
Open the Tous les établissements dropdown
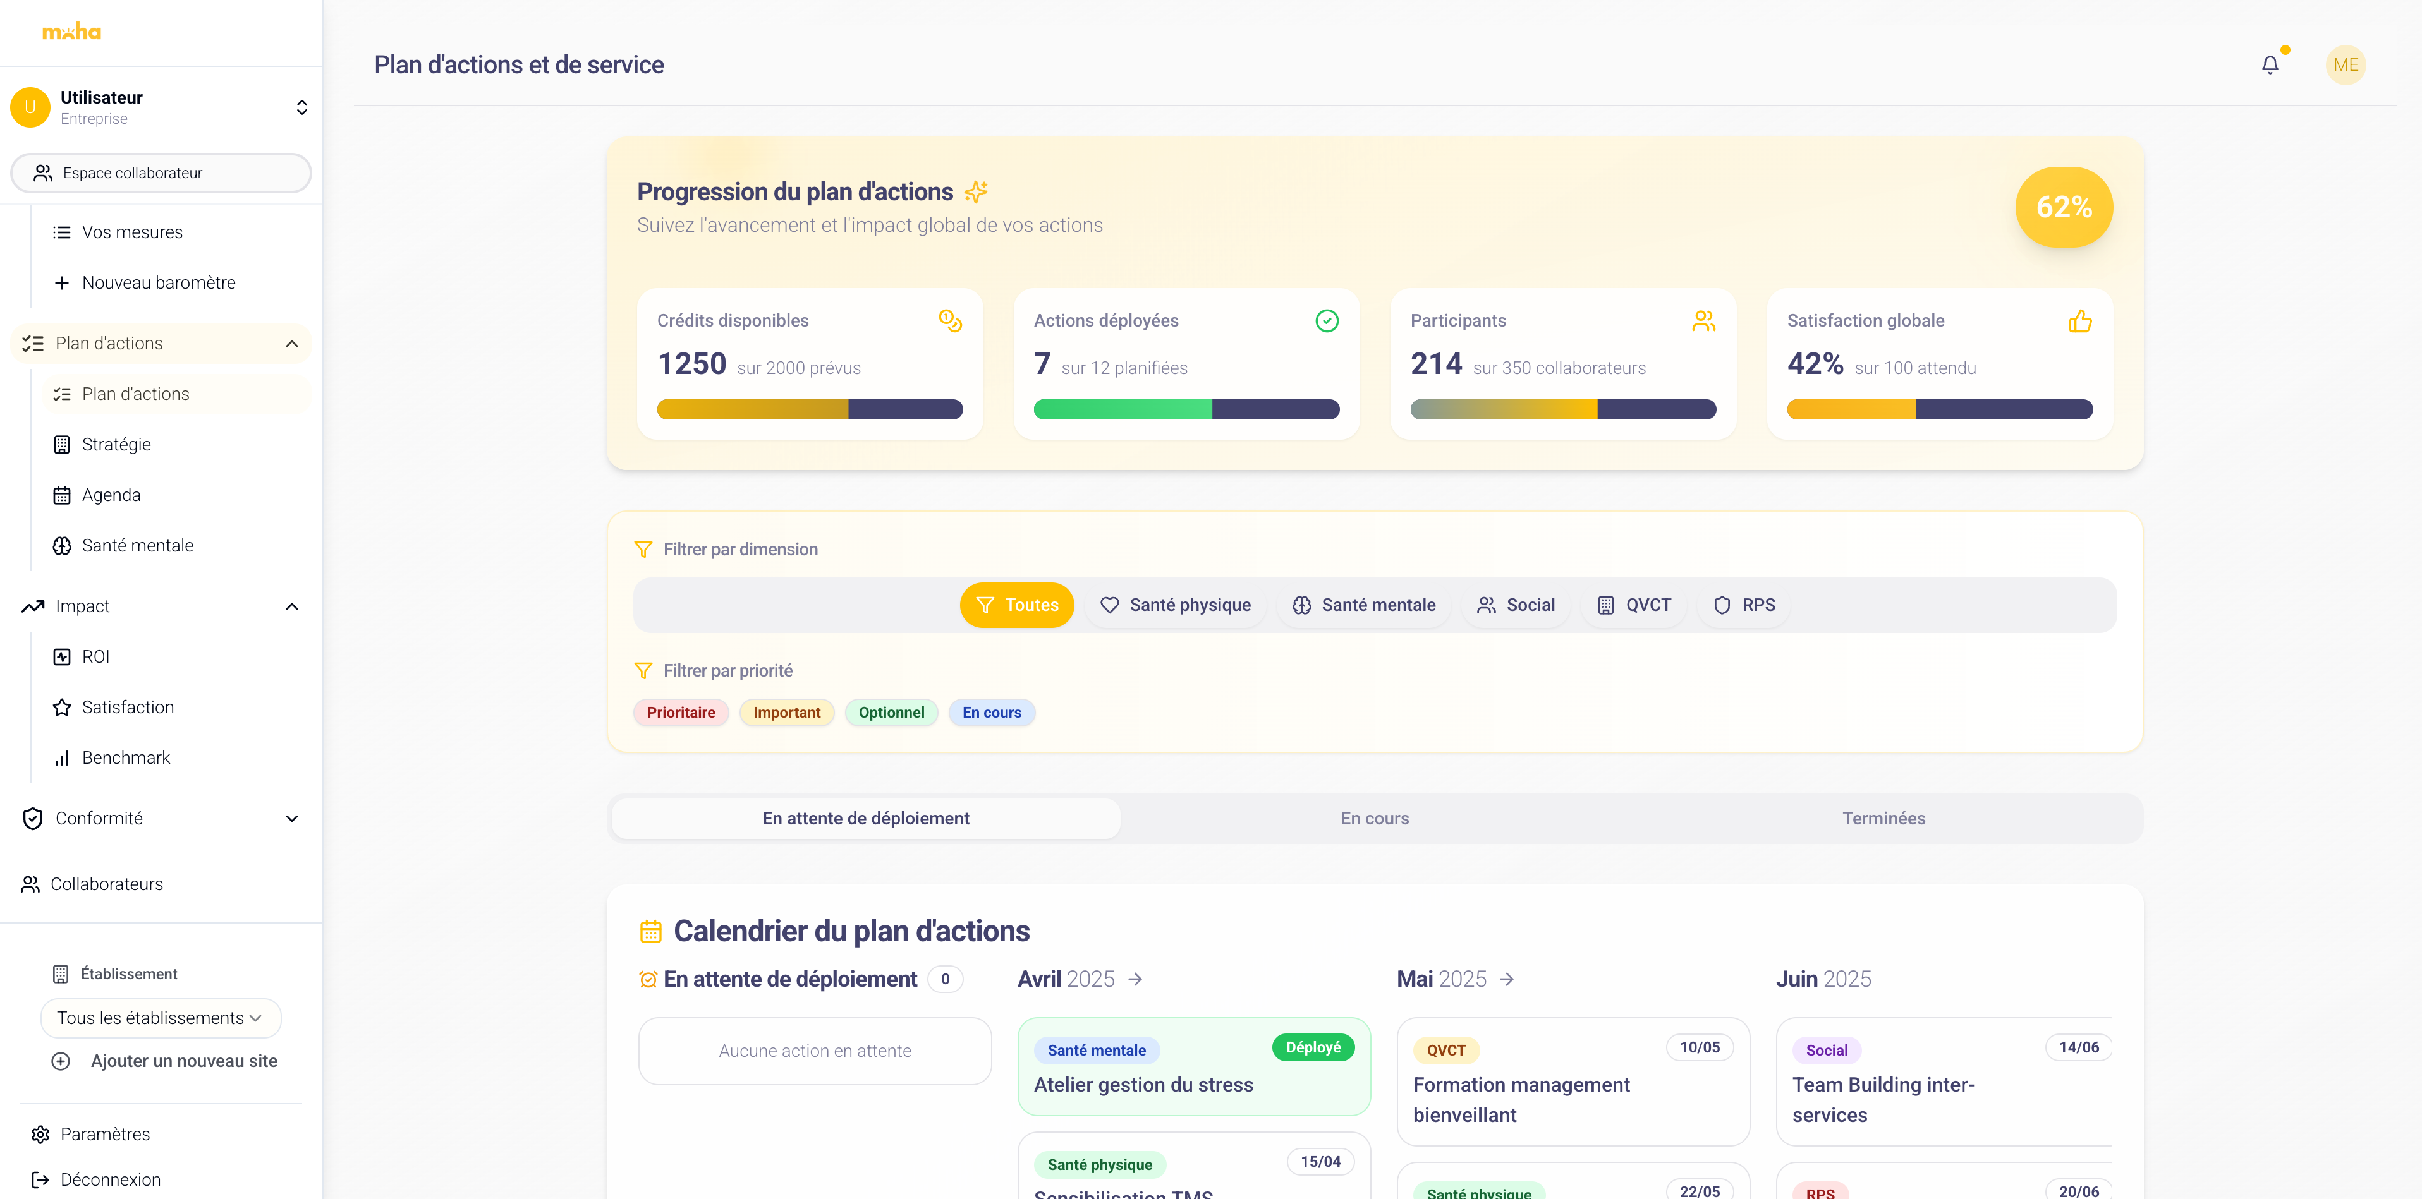click(160, 1018)
